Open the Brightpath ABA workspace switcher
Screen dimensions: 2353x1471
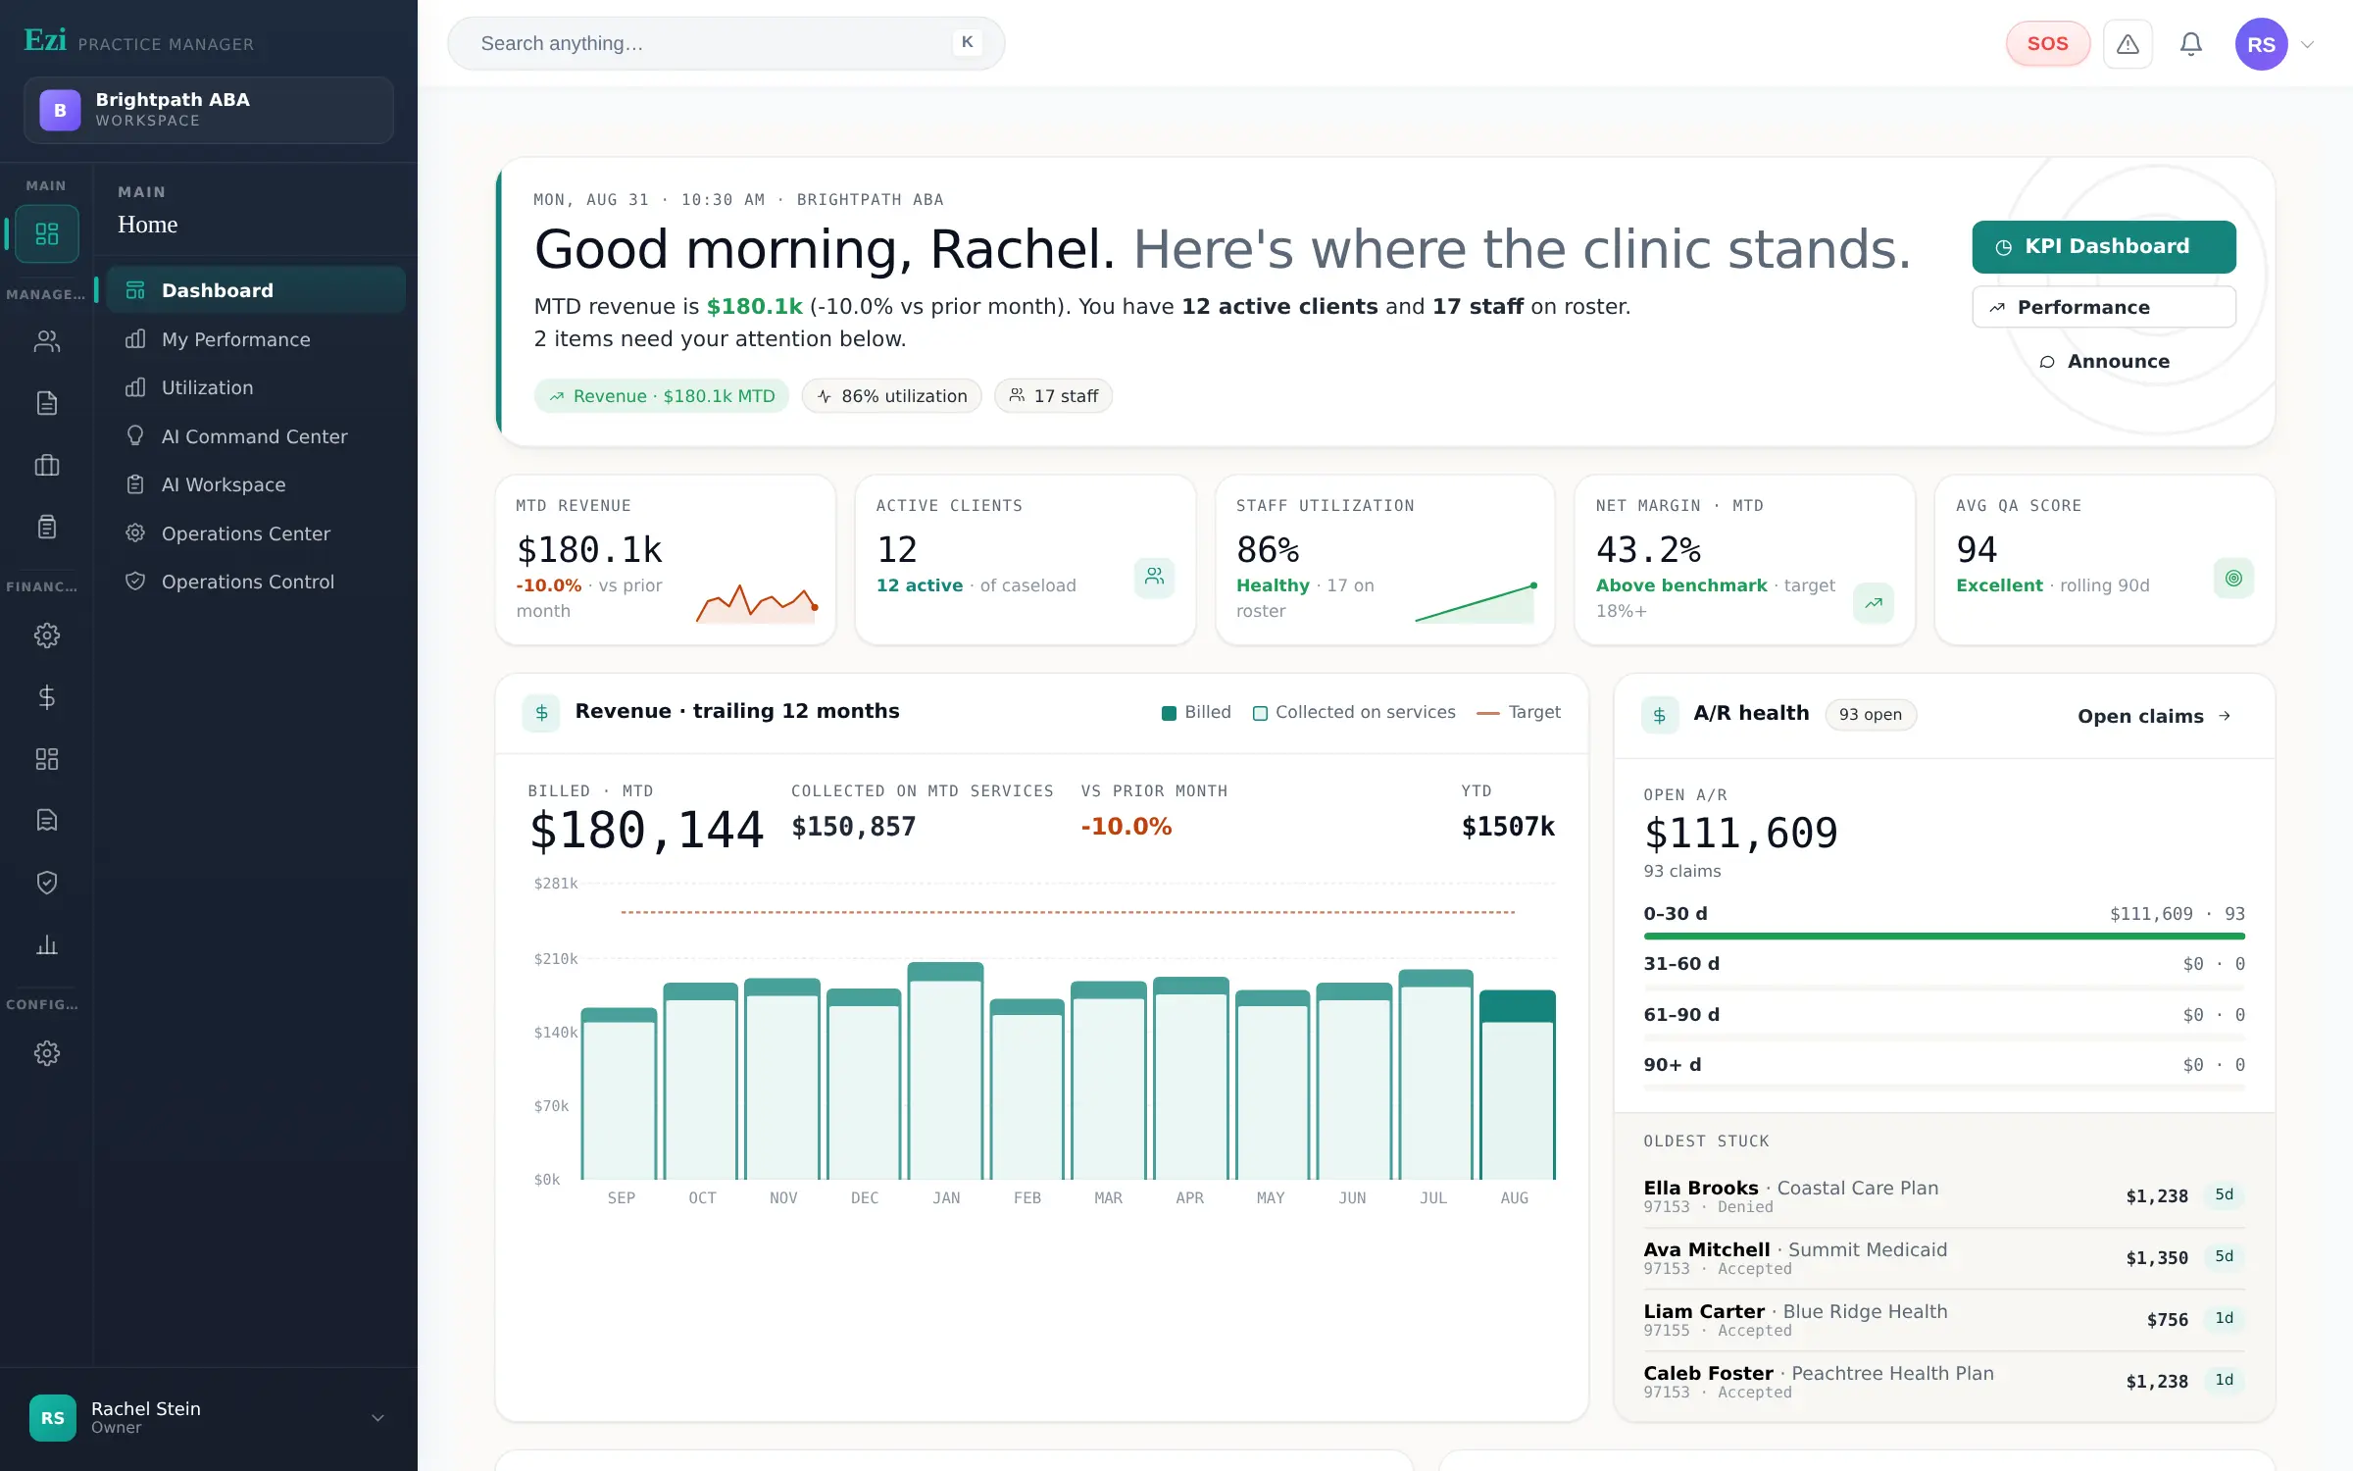209,110
